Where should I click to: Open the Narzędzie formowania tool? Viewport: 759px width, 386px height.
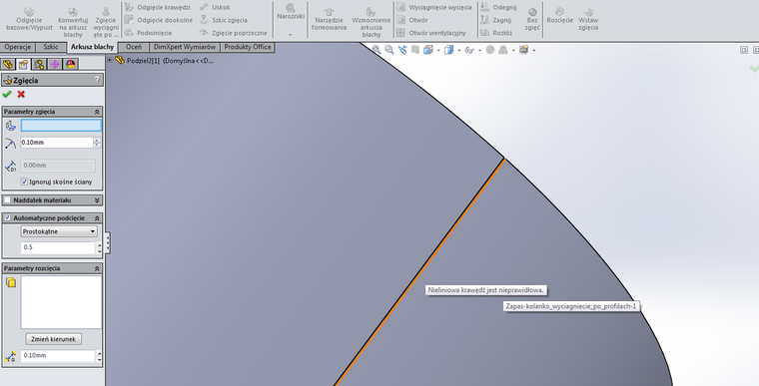click(x=329, y=19)
